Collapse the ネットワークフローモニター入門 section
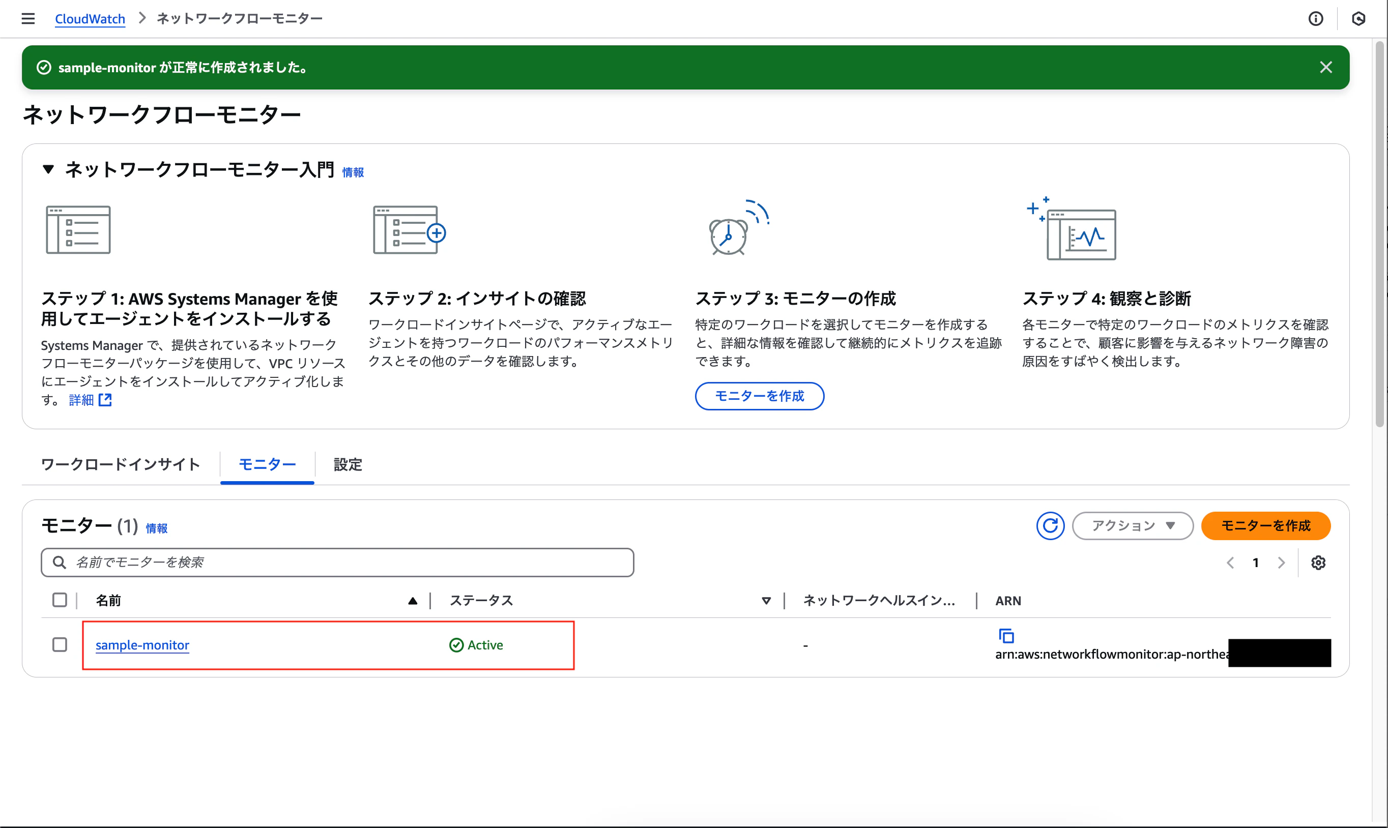 pos(48,169)
